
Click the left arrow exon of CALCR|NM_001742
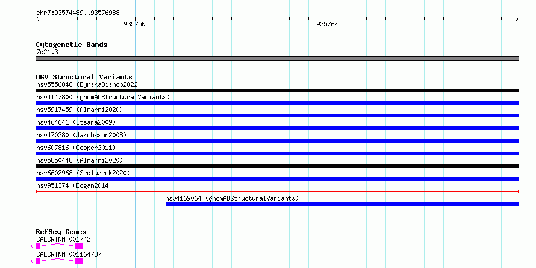(x=36, y=246)
